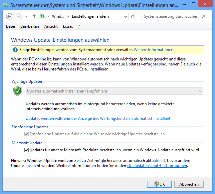Open recent locations dropdown arrow
The image size is (215, 194).
27,16
